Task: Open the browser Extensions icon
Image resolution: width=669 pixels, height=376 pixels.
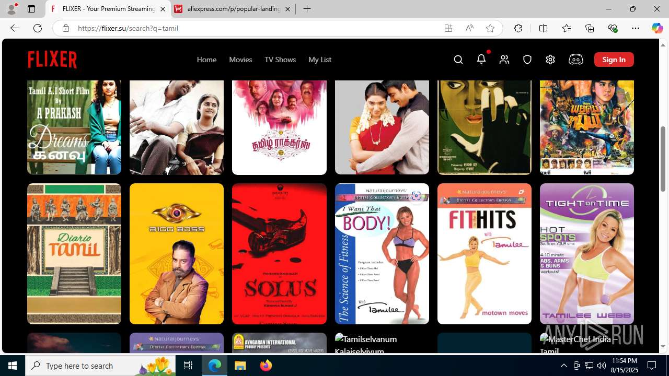Action: (518, 28)
